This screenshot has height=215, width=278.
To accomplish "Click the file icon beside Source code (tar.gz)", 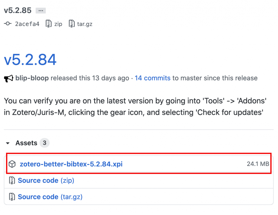I will 12,197.
